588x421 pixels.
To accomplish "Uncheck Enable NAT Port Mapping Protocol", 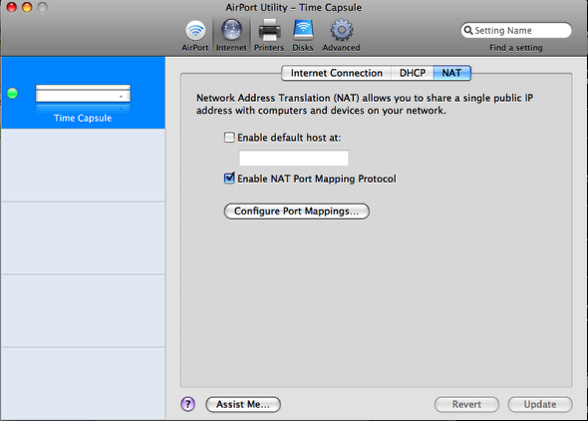I will [x=229, y=179].
